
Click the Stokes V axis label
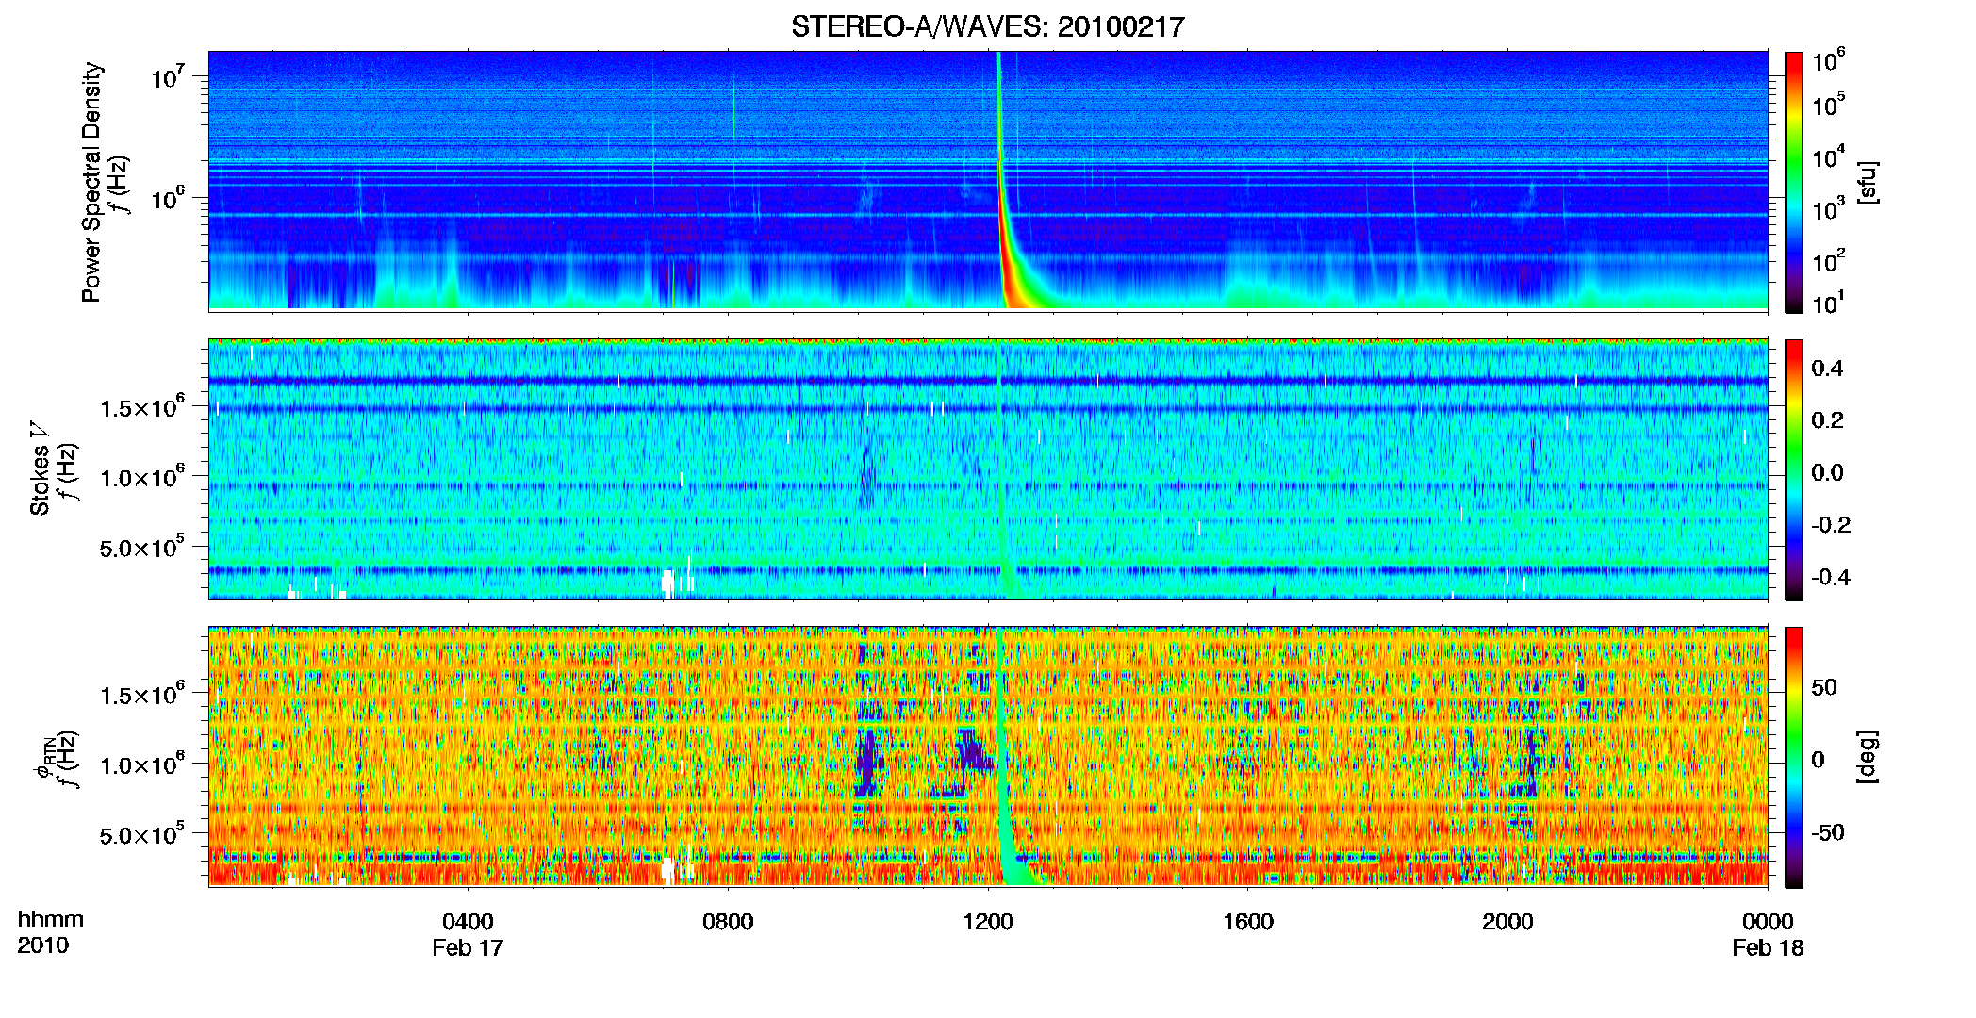coord(40,469)
